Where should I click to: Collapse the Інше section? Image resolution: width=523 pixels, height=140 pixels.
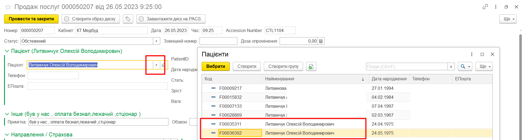[x=7, y=114]
